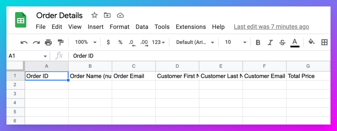Viewport: 337px width, 131px height.
Task: Open the font size 10 dropdown
Action: pyautogui.click(x=236, y=42)
